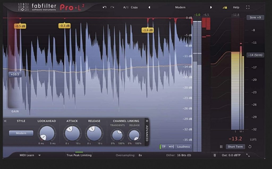Click the -0.3 dB gain reduction label
The width and height of the screenshot is (272, 169).
point(65,26)
